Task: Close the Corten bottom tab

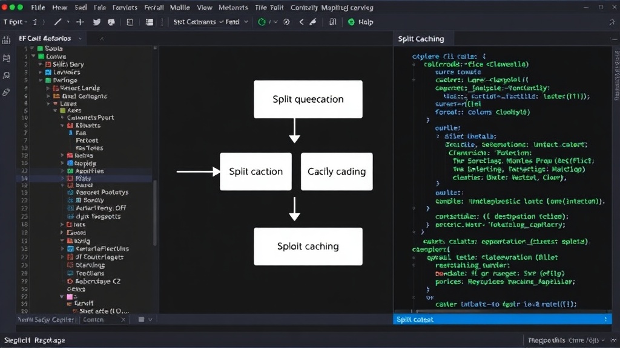Action: 123,320
